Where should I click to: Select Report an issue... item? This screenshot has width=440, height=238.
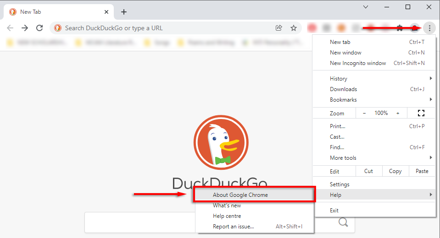click(255, 227)
